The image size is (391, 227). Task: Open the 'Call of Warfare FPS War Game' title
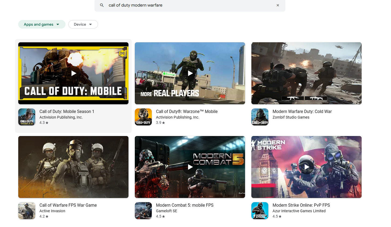click(68, 205)
